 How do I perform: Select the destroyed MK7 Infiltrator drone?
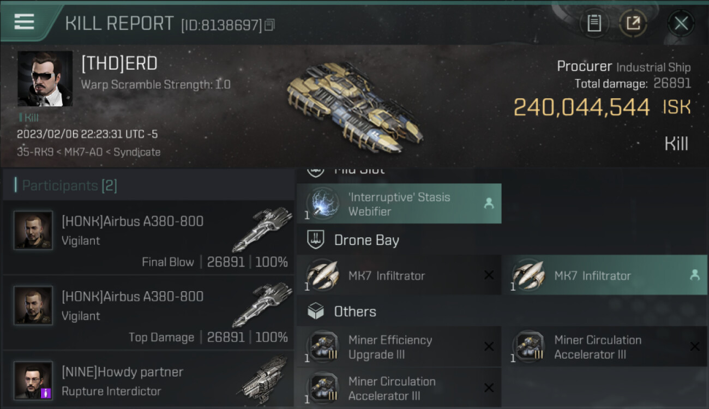tap(399, 275)
